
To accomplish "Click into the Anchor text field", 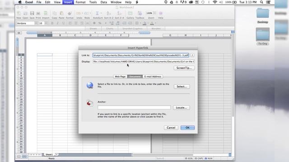I will coord(134,108).
